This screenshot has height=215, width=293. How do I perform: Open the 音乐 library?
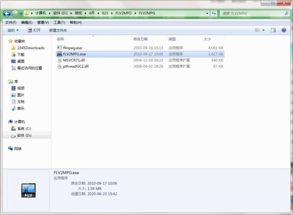pyautogui.click(x=21, y=108)
